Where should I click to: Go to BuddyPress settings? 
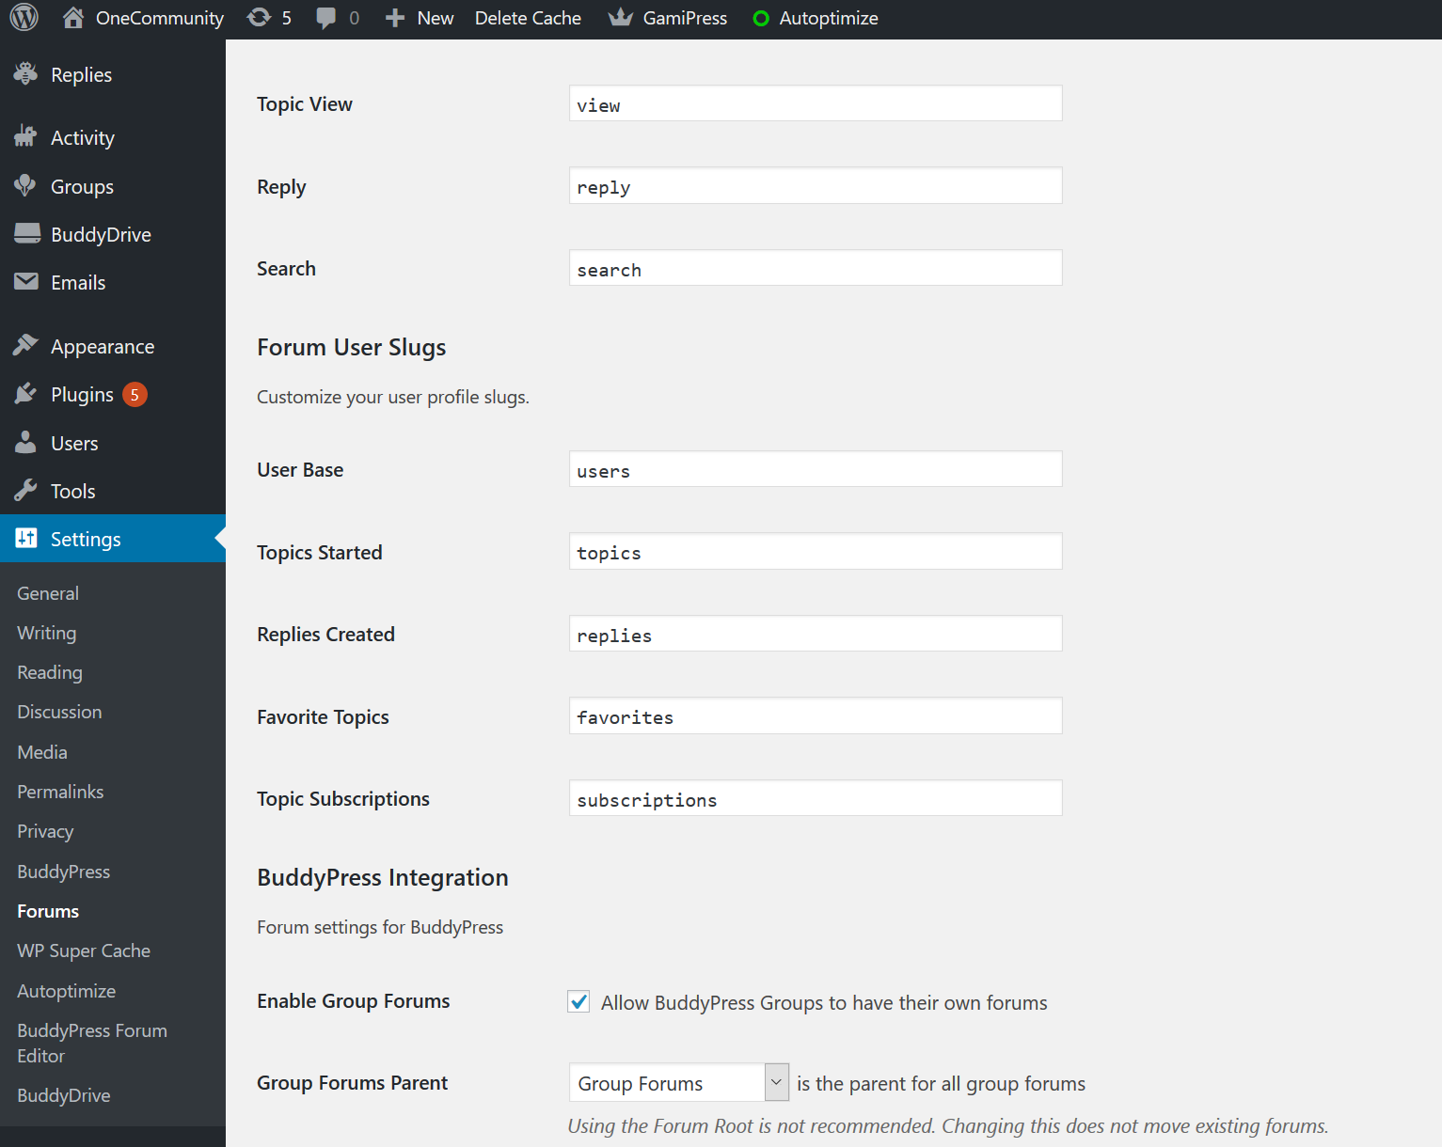(x=64, y=872)
